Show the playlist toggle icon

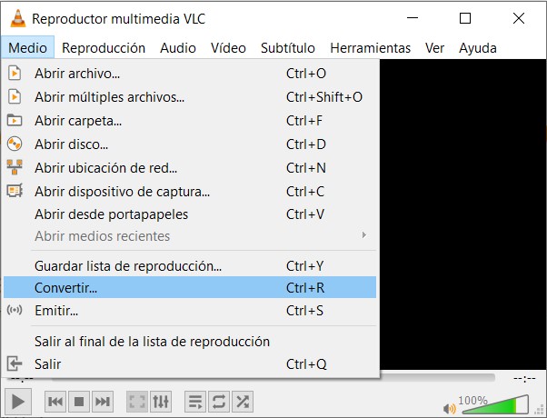click(x=195, y=402)
